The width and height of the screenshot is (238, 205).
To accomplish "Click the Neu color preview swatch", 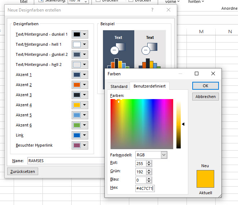I will point(205,179).
